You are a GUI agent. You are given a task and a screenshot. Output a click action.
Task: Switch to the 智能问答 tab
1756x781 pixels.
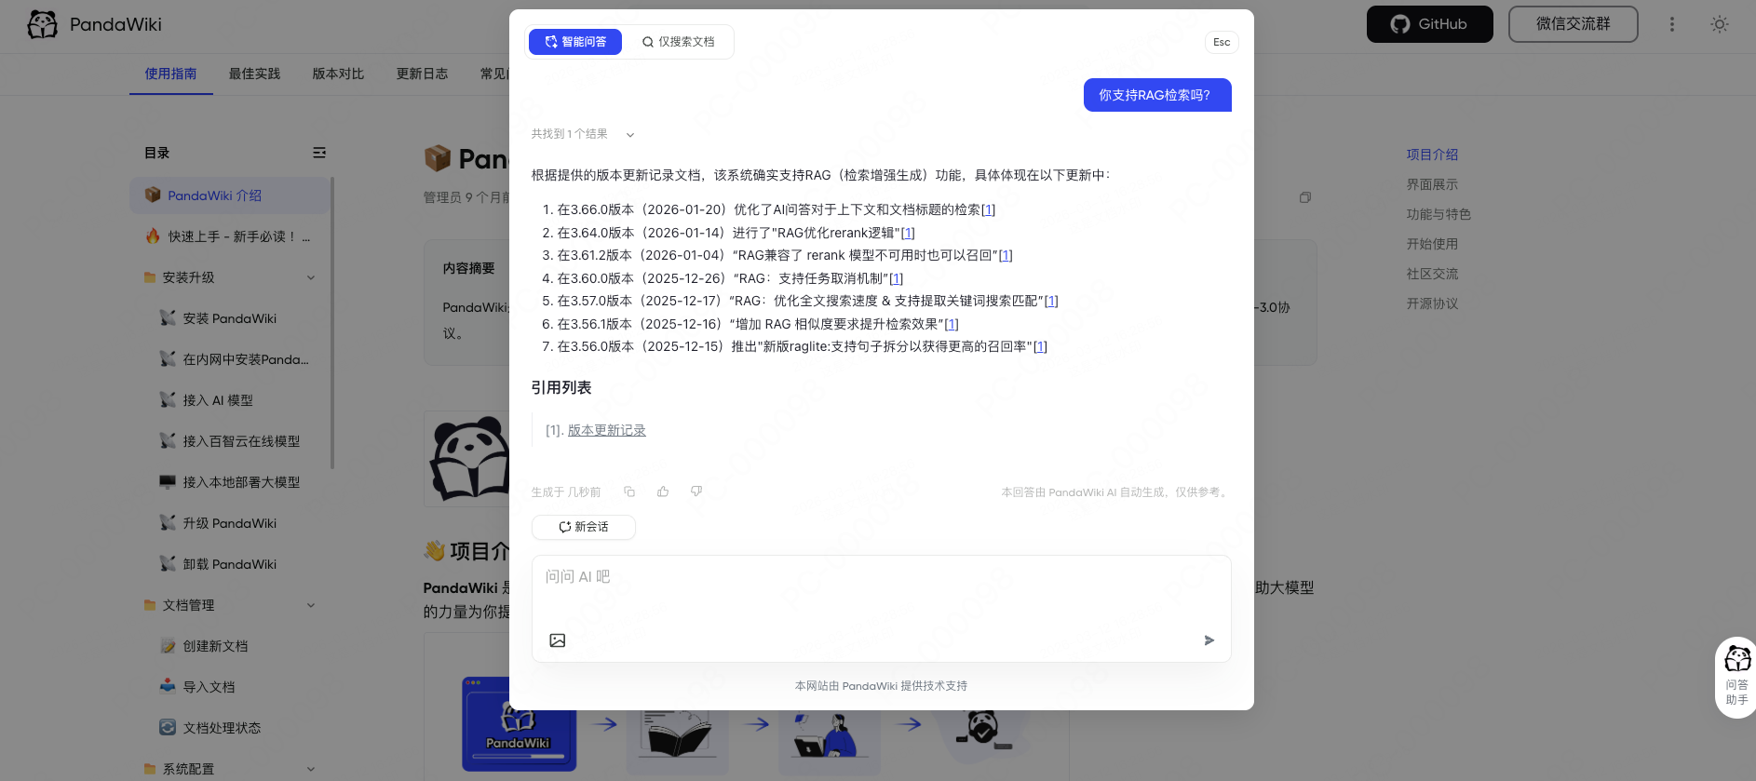pos(575,42)
